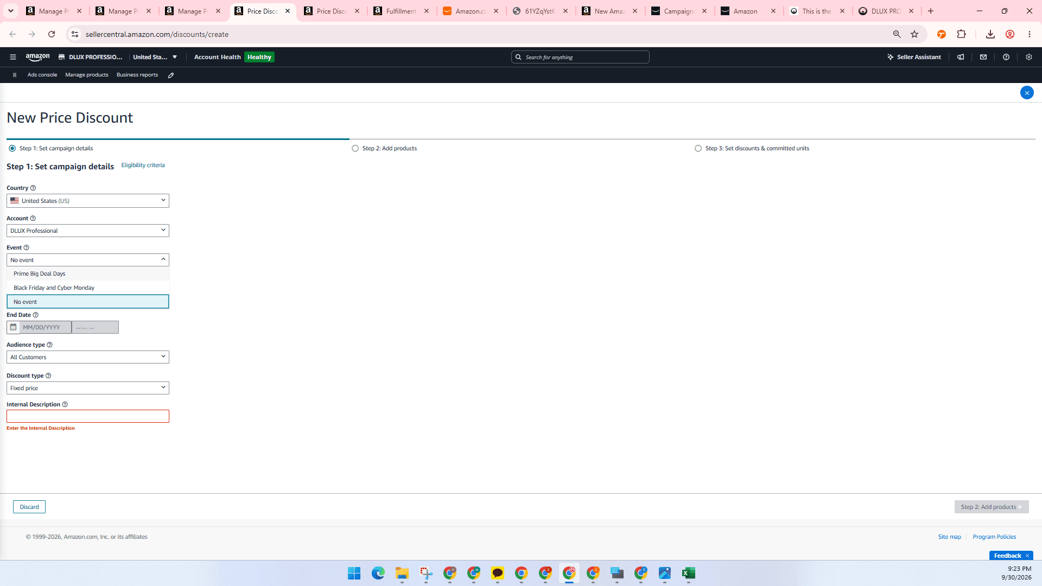1042x586 pixels.
Task: Open Seller Central settings gear
Action: pyautogui.click(x=1029, y=57)
